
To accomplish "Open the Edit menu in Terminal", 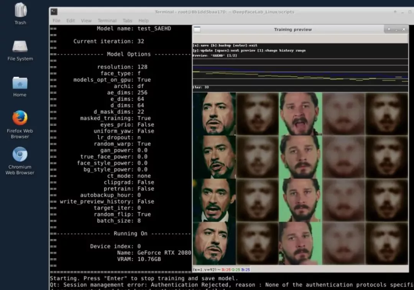I will click(x=71, y=21).
